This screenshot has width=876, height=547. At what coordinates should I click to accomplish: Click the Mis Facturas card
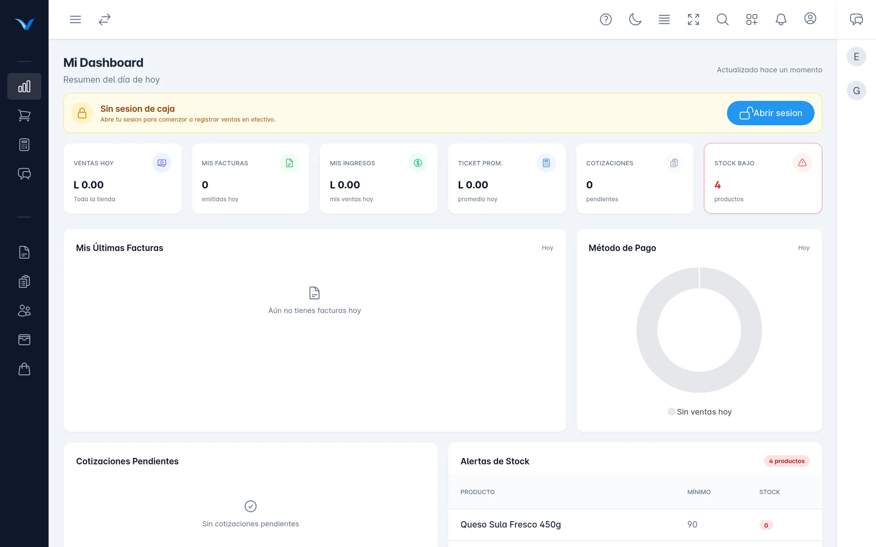(251, 178)
